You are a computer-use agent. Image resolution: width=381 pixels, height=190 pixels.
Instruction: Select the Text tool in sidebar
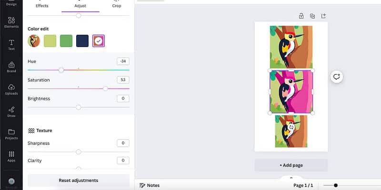pos(11,45)
